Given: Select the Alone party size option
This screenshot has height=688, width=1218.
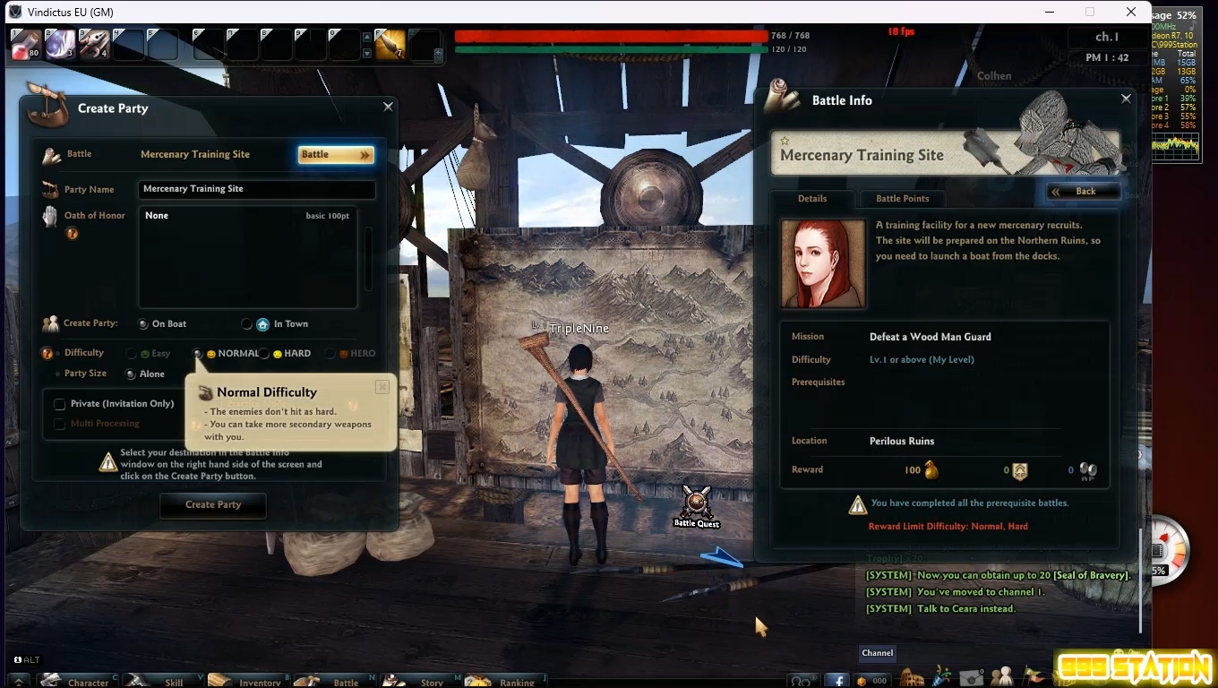Looking at the screenshot, I should point(131,374).
